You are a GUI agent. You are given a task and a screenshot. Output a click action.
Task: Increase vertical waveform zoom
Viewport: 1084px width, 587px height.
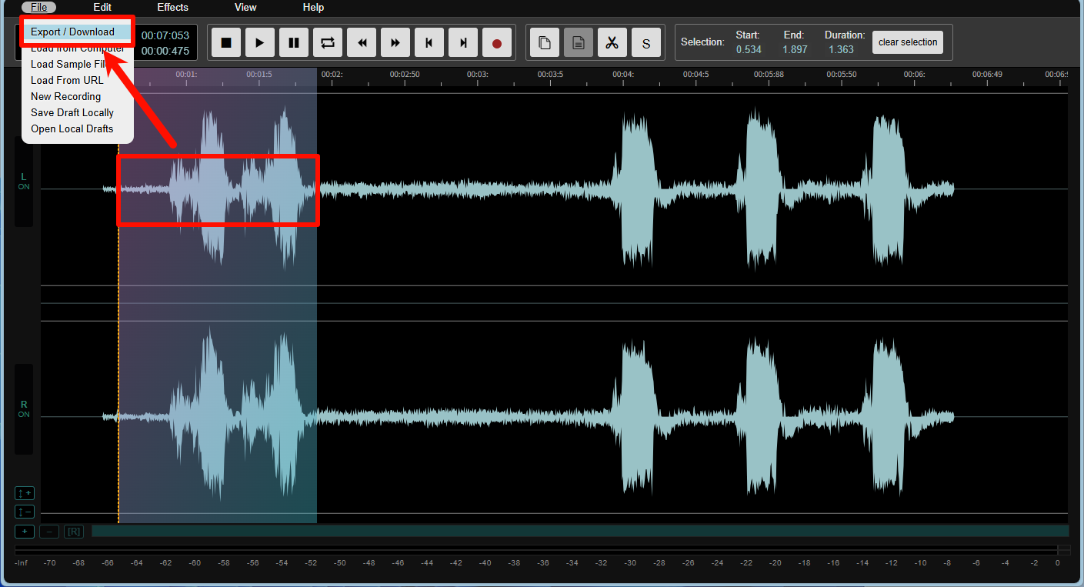25,493
